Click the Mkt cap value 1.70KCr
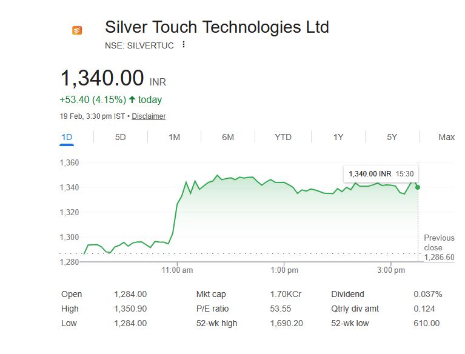 [286, 294]
